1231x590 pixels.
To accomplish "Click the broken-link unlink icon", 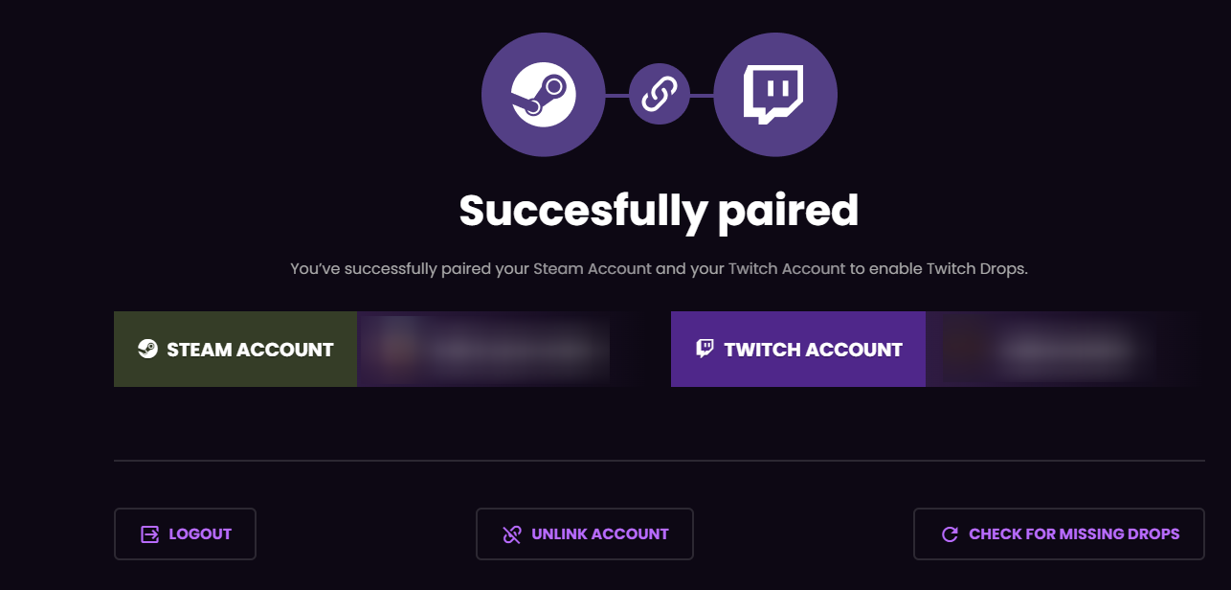I will [x=512, y=534].
